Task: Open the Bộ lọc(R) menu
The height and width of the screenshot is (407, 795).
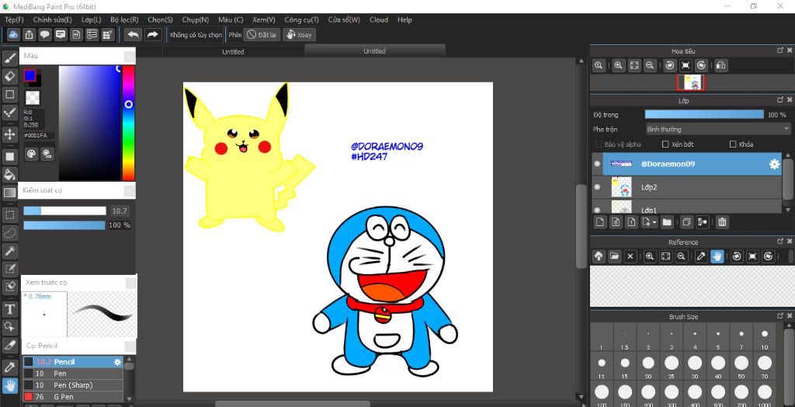Action: coord(124,19)
